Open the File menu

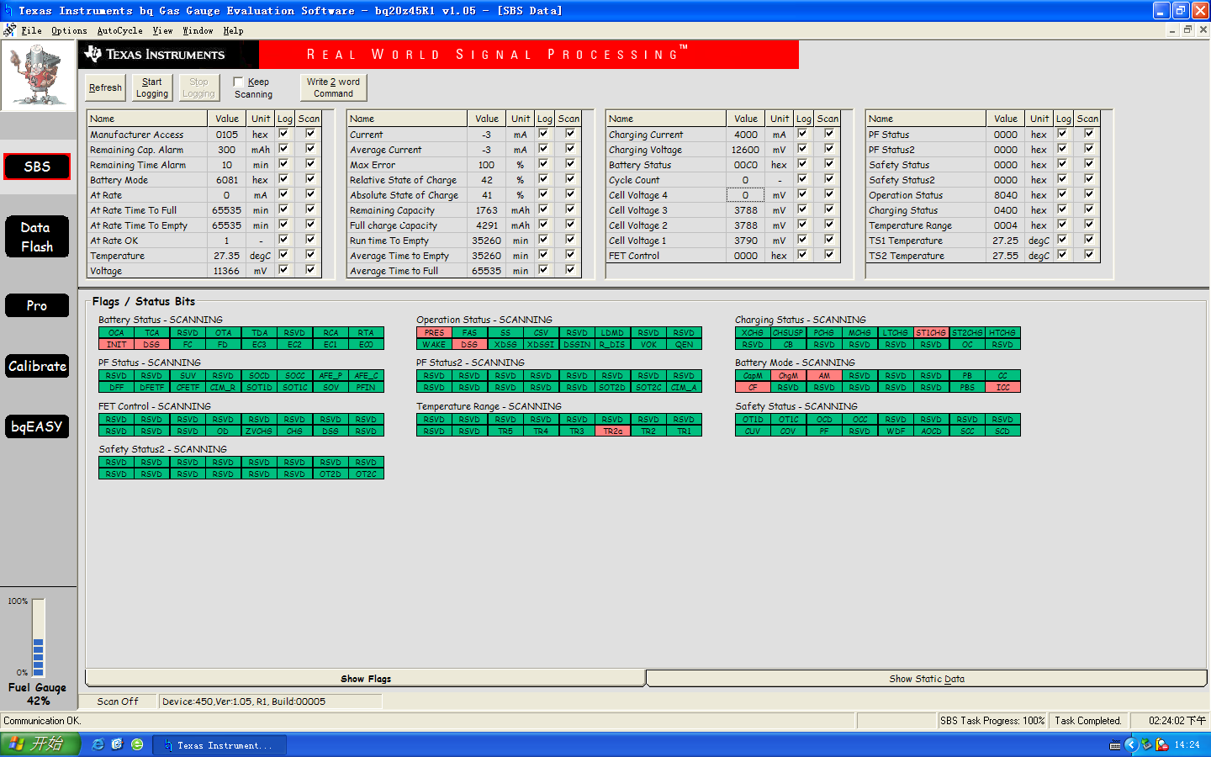tap(31, 30)
